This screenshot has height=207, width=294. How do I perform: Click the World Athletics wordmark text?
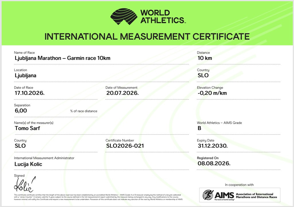(163, 17)
